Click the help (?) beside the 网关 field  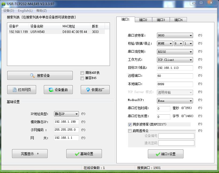[x=83, y=138]
